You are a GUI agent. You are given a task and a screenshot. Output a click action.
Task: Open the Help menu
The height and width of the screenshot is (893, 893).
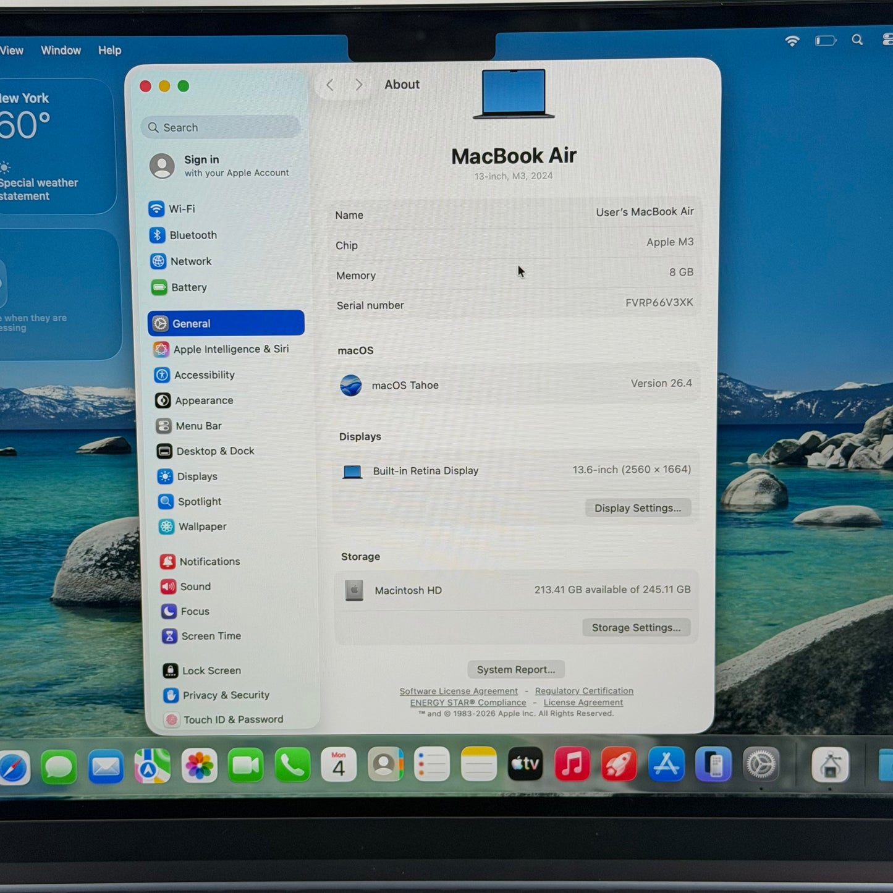pos(109,51)
